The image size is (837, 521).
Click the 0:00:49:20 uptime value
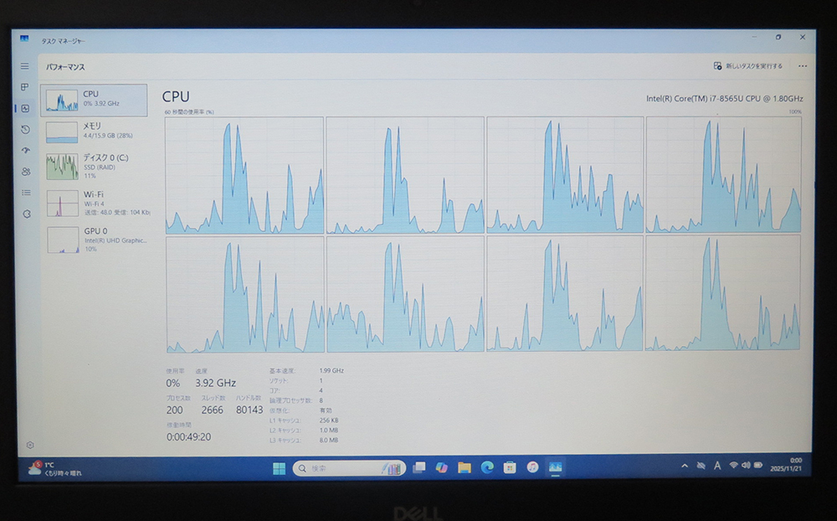(188, 436)
